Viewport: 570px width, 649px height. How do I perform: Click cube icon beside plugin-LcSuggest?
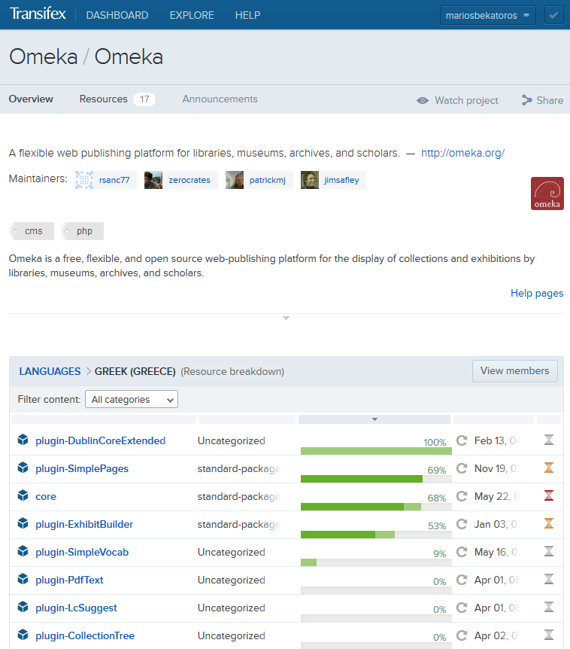pyautogui.click(x=23, y=607)
